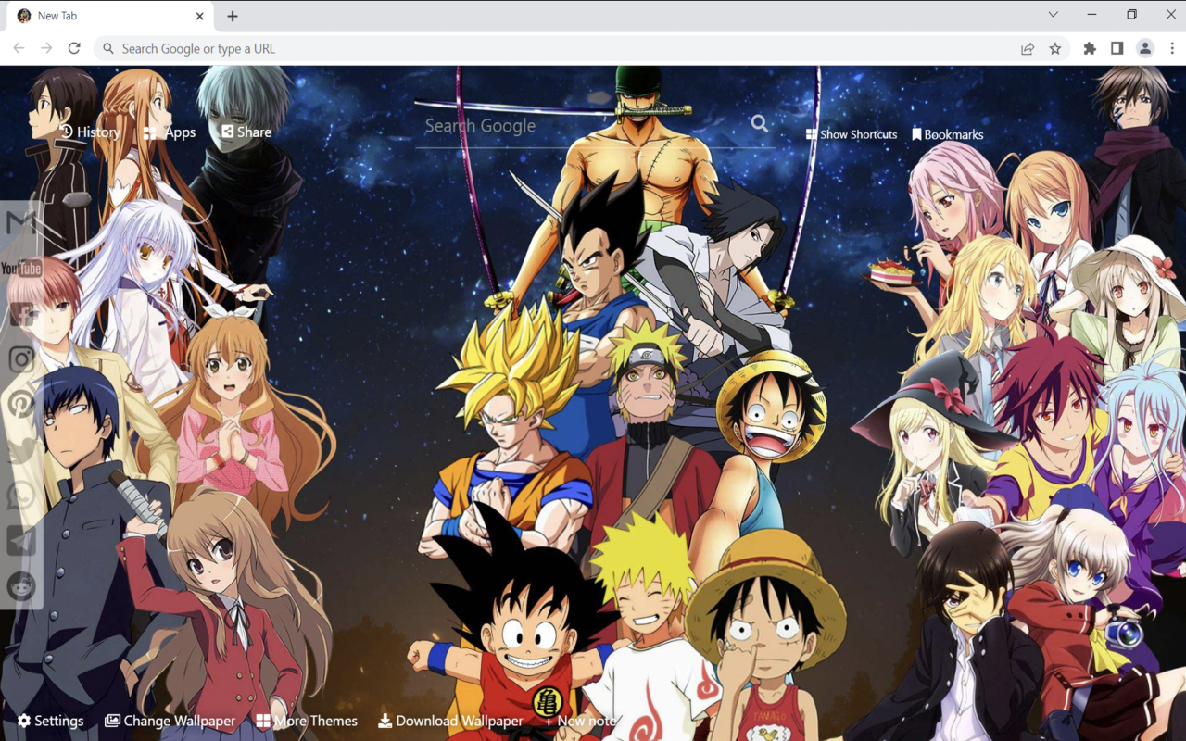Click Download Wallpaper
1186x741 pixels.
tap(451, 721)
